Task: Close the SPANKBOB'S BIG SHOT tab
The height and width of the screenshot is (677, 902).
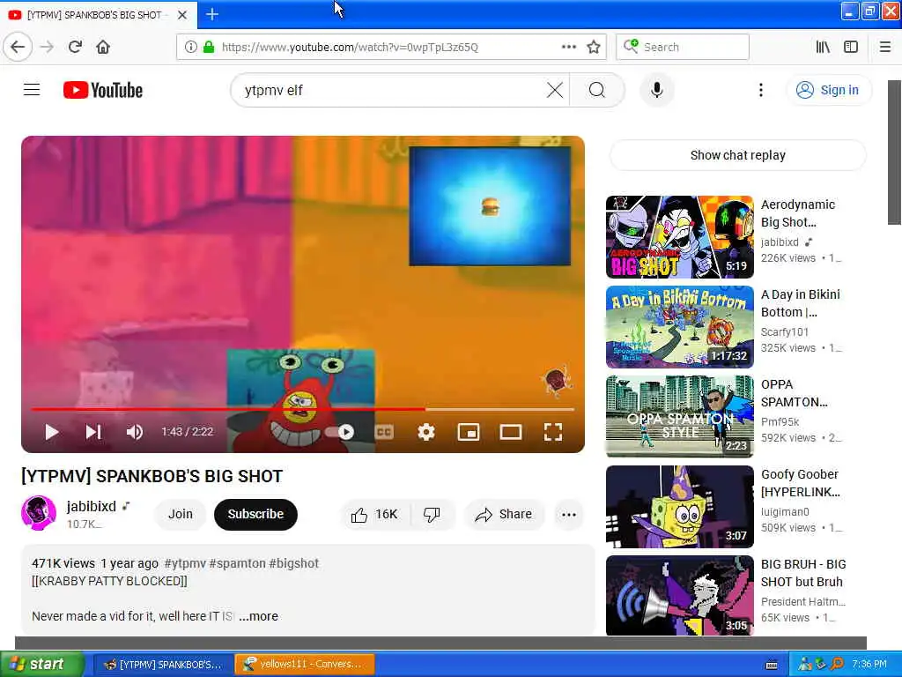Action: click(181, 15)
